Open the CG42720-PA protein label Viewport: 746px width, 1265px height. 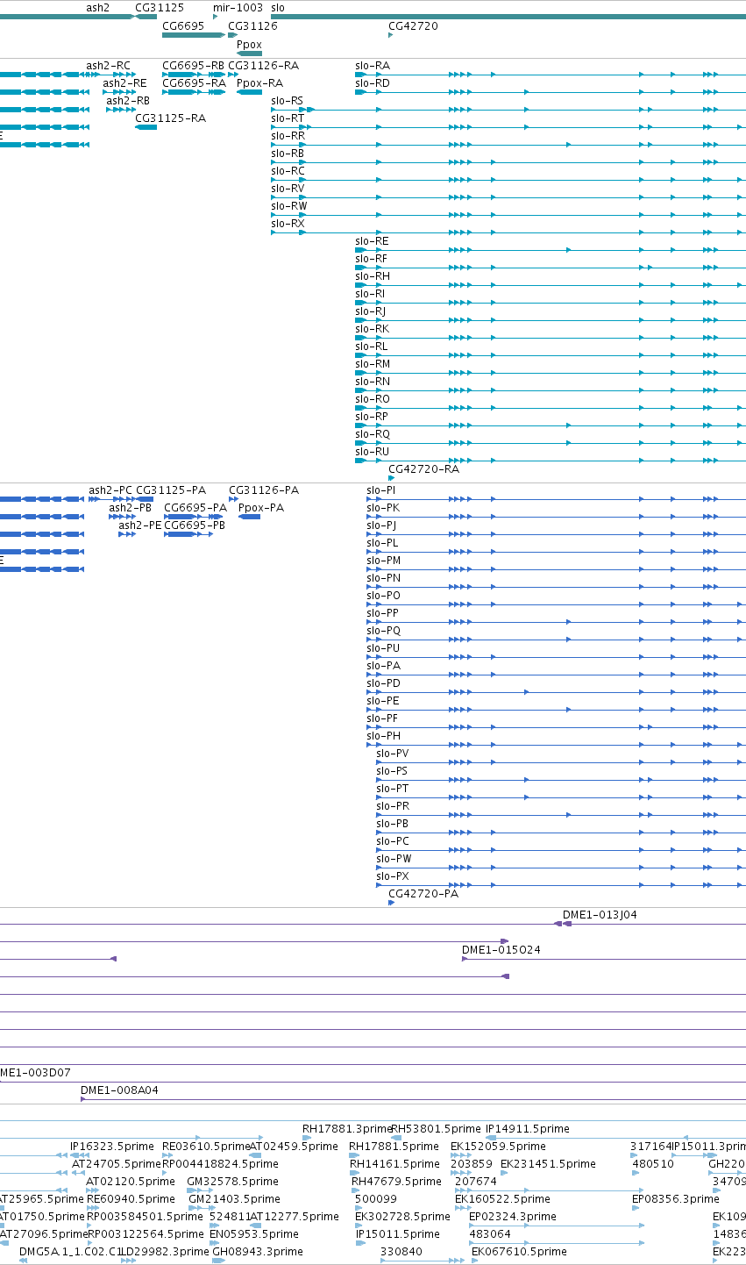423,894
